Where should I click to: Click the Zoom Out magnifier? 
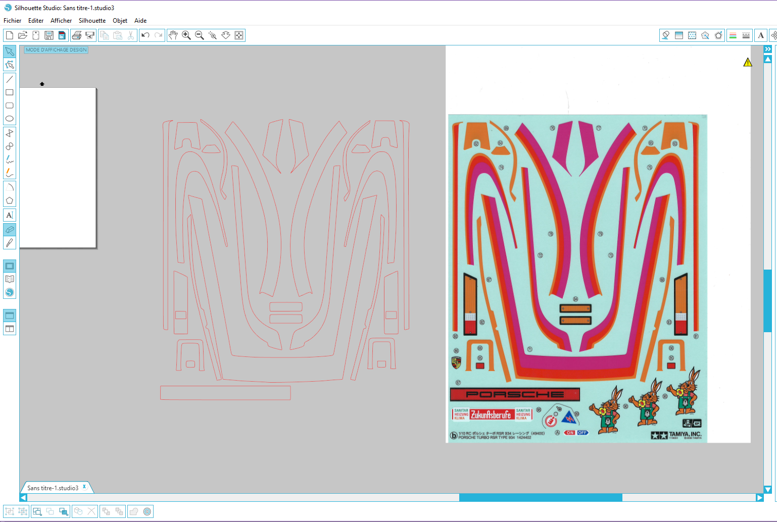200,35
